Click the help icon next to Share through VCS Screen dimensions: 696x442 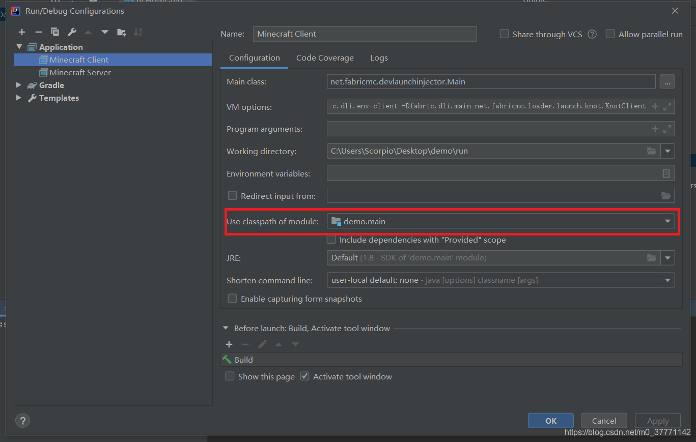point(592,34)
